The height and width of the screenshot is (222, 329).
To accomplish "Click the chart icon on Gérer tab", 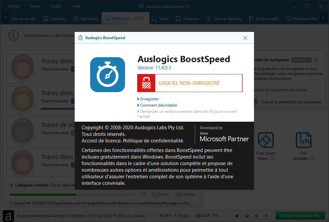I will click(155, 19).
